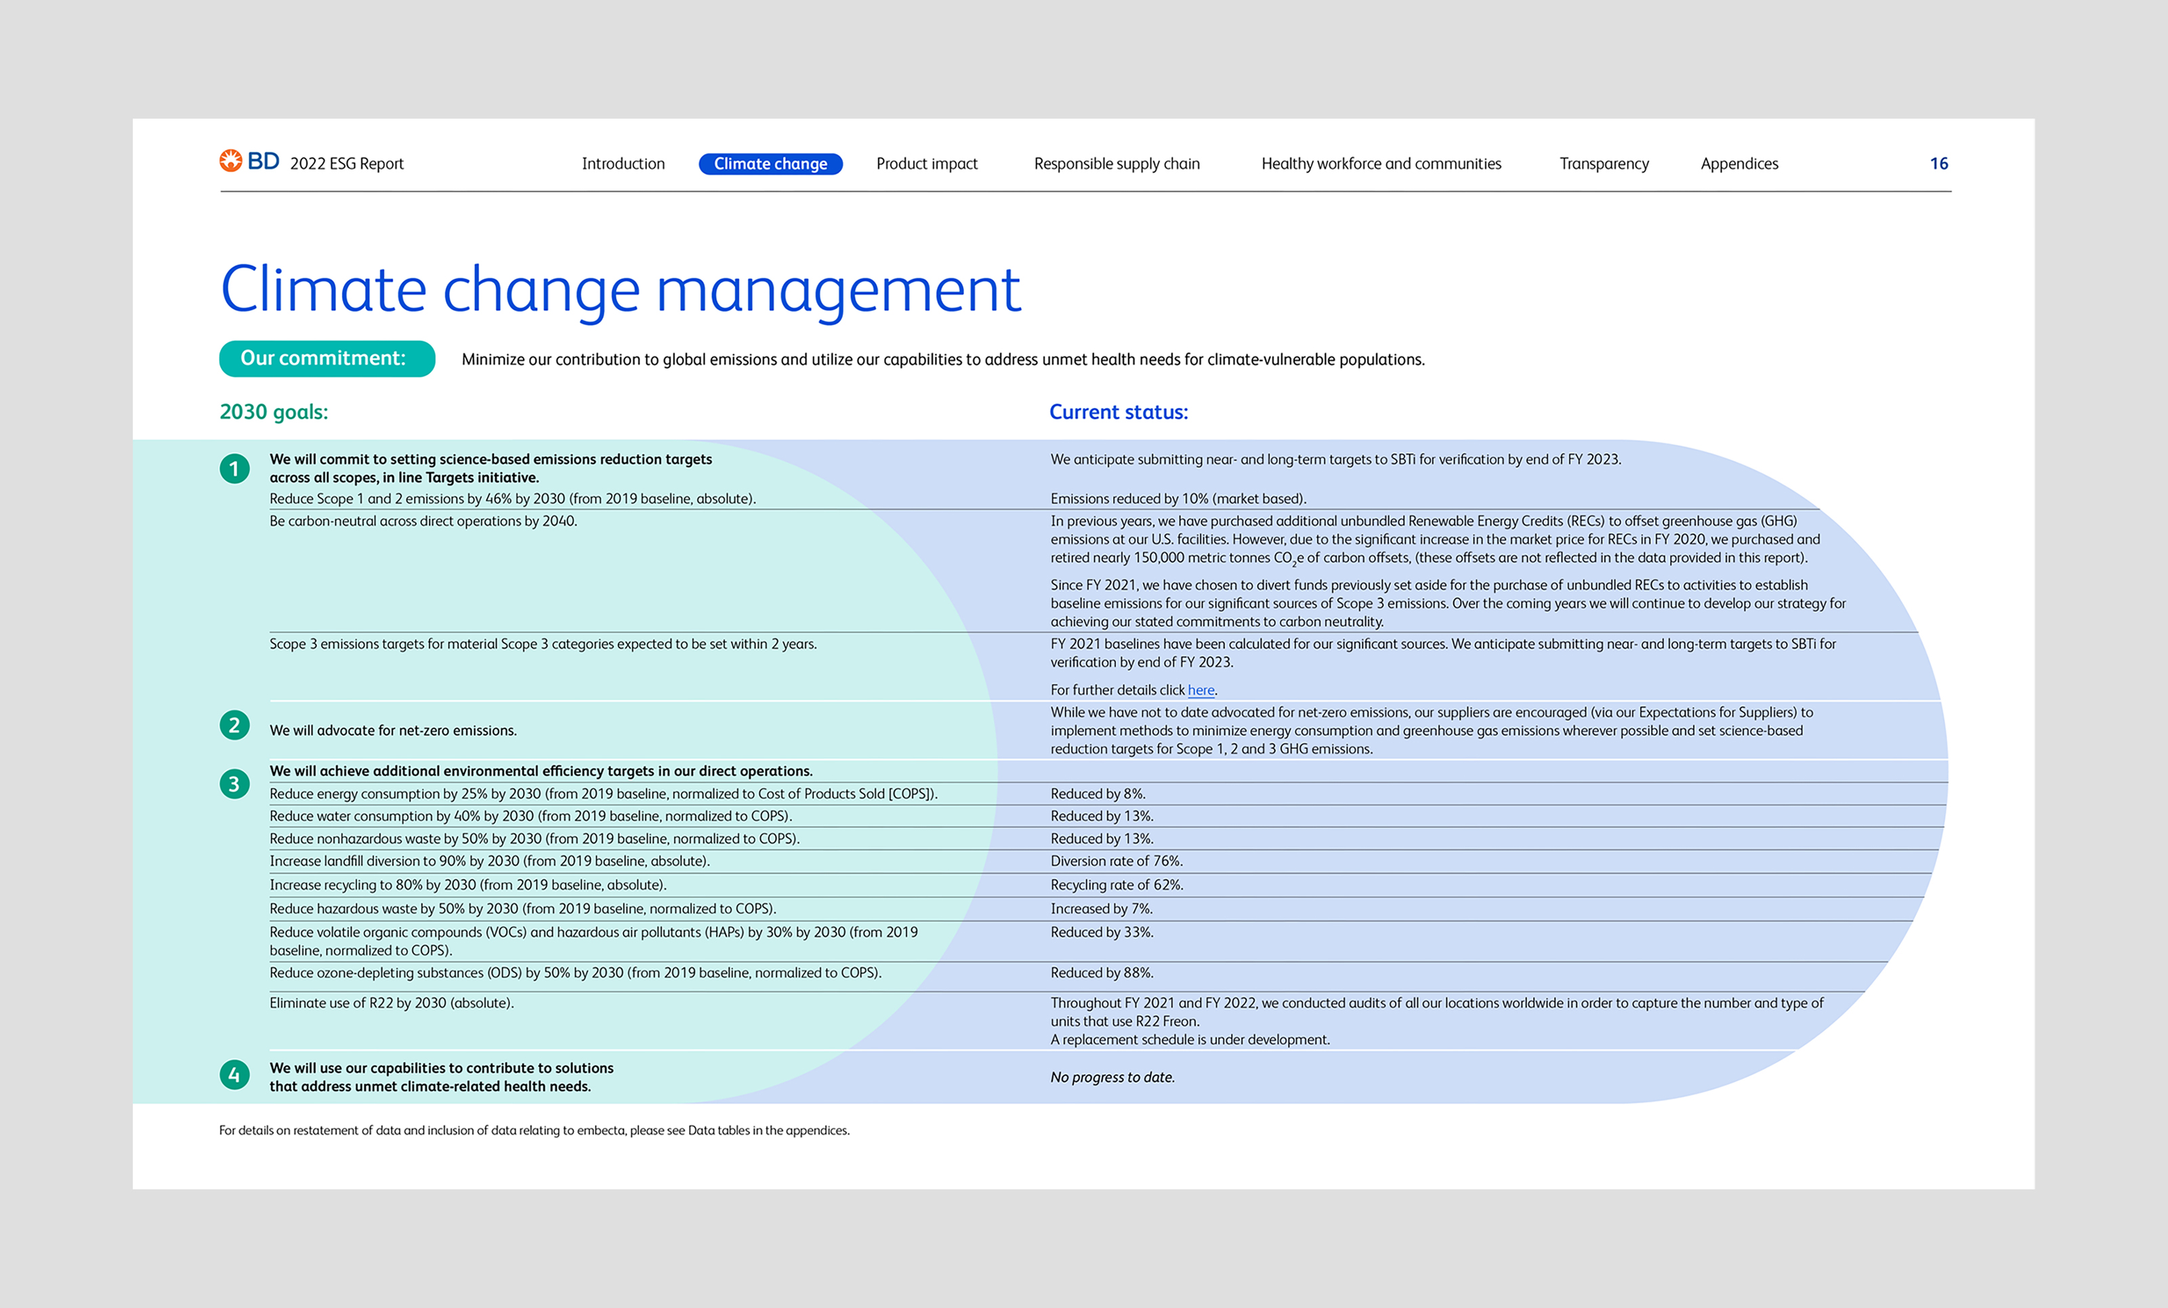Image resolution: width=2168 pixels, height=1308 pixels.
Task: Click 'Scope 3 emissions targets' goal text
Action: pos(543,645)
